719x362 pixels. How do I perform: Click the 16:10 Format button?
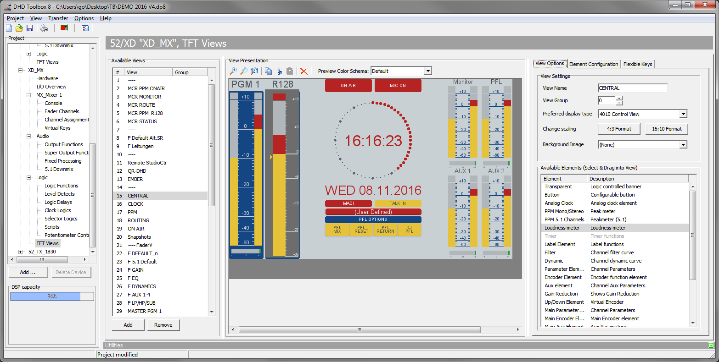(667, 129)
